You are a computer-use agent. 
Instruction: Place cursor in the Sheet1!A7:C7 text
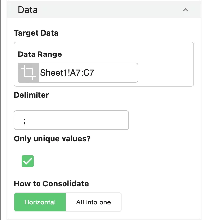pos(67,73)
